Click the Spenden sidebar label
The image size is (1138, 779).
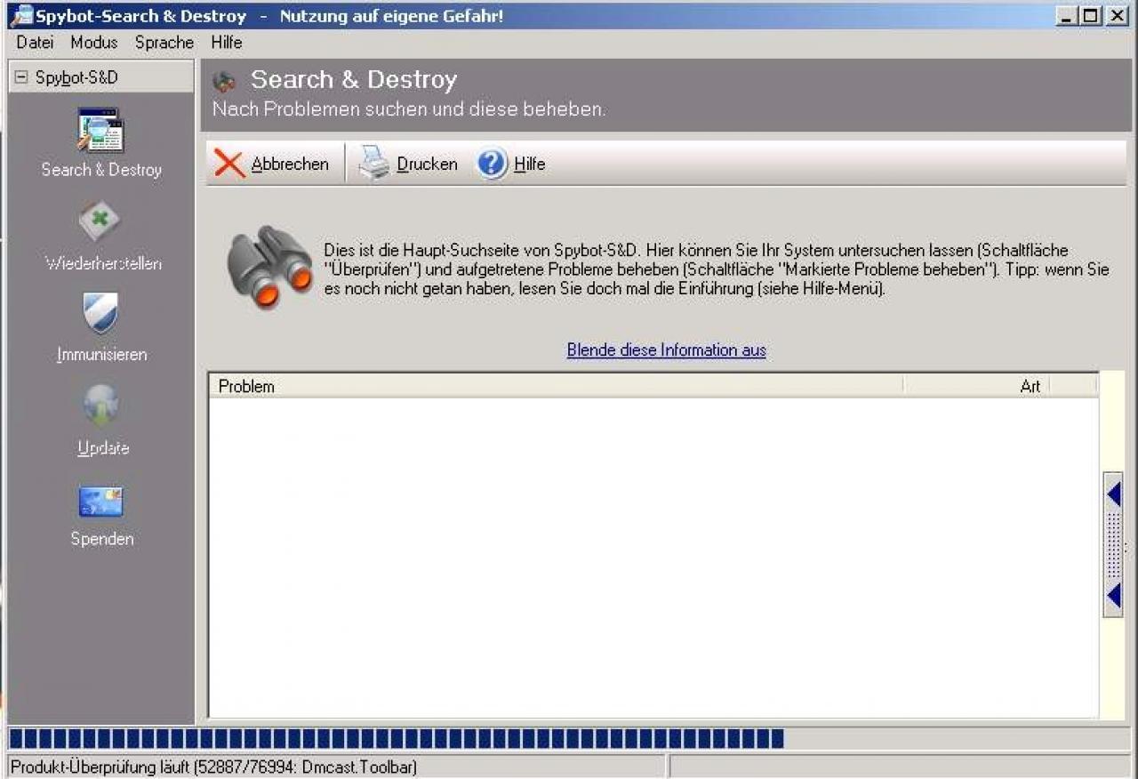coord(102,539)
